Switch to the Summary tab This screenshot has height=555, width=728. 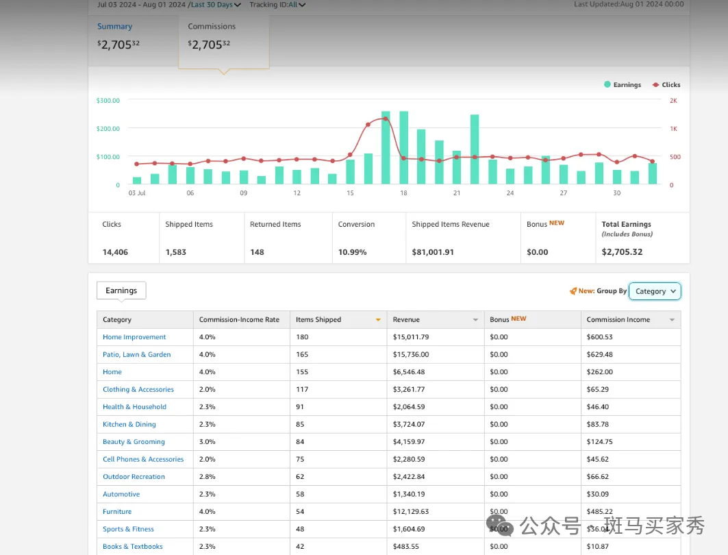134,40
